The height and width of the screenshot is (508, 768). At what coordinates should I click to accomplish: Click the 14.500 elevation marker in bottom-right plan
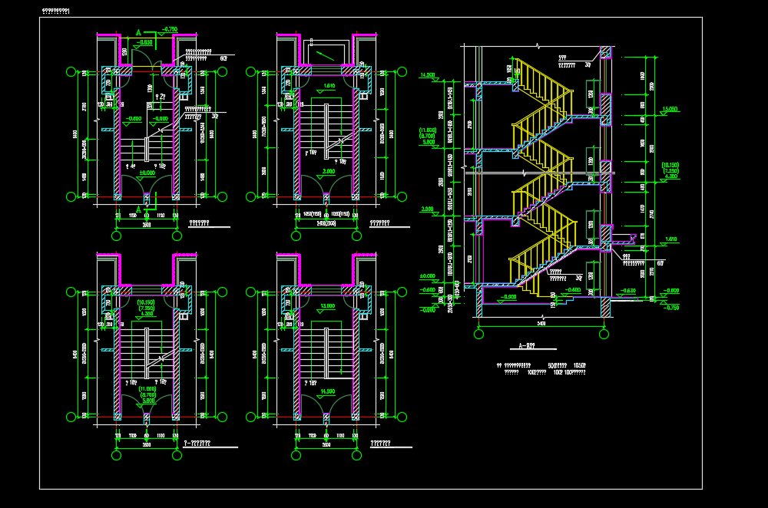tap(328, 391)
